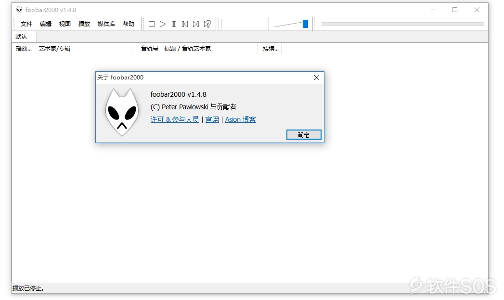
Task: Visit the 官网 link
Action: tap(212, 119)
